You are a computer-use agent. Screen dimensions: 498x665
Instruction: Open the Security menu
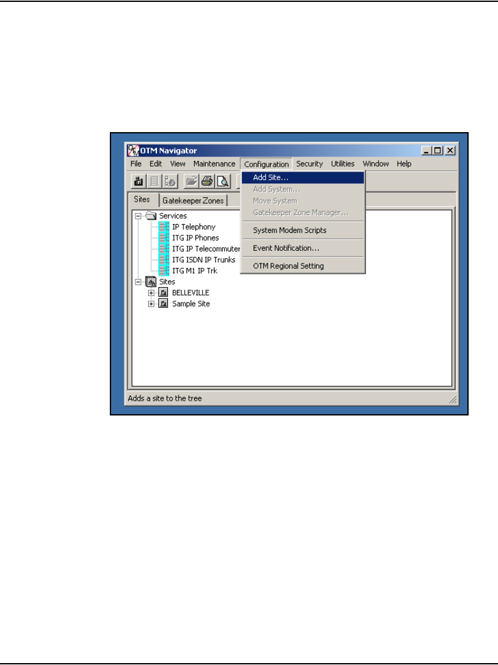click(309, 164)
